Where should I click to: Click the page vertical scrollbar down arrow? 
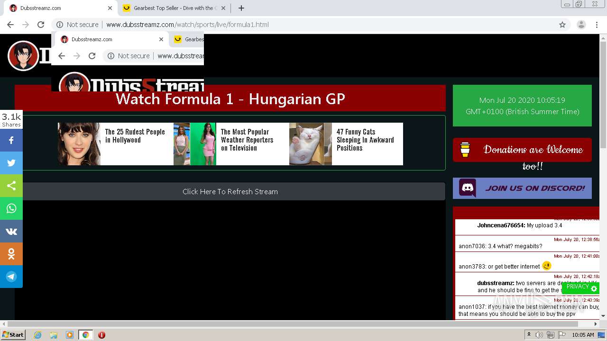pyautogui.click(x=603, y=315)
